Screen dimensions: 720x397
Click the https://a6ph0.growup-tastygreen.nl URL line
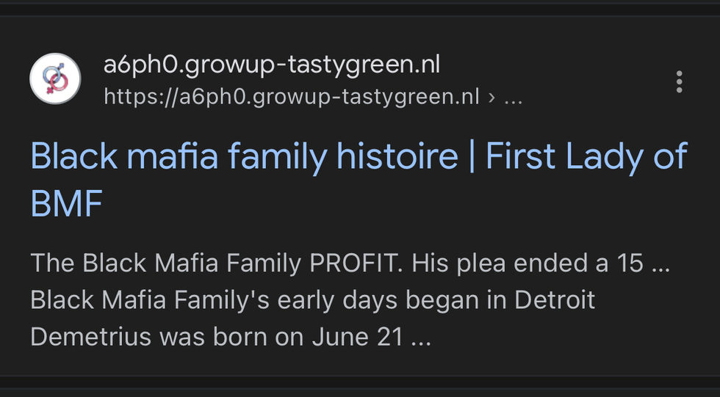point(292,97)
